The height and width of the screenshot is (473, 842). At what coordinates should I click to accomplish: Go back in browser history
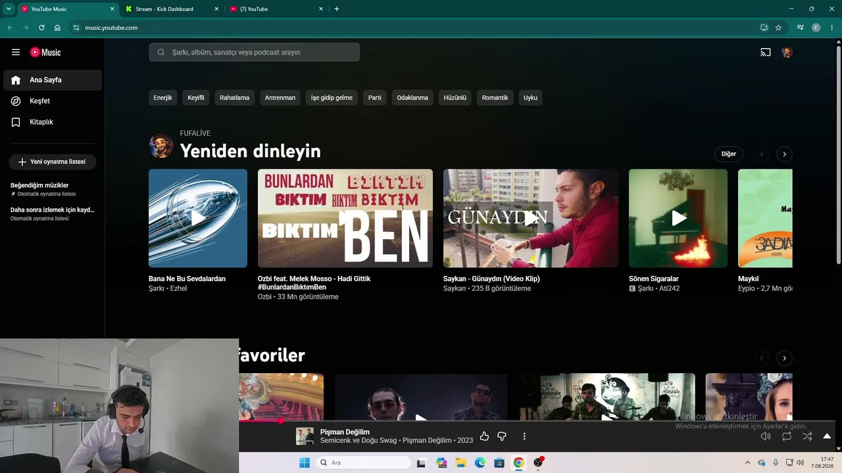click(10, 28)
